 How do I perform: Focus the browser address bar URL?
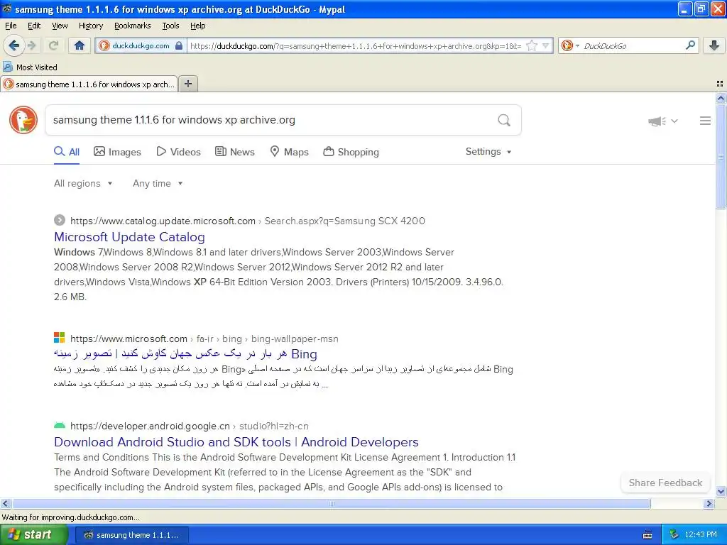pos(356,46)
